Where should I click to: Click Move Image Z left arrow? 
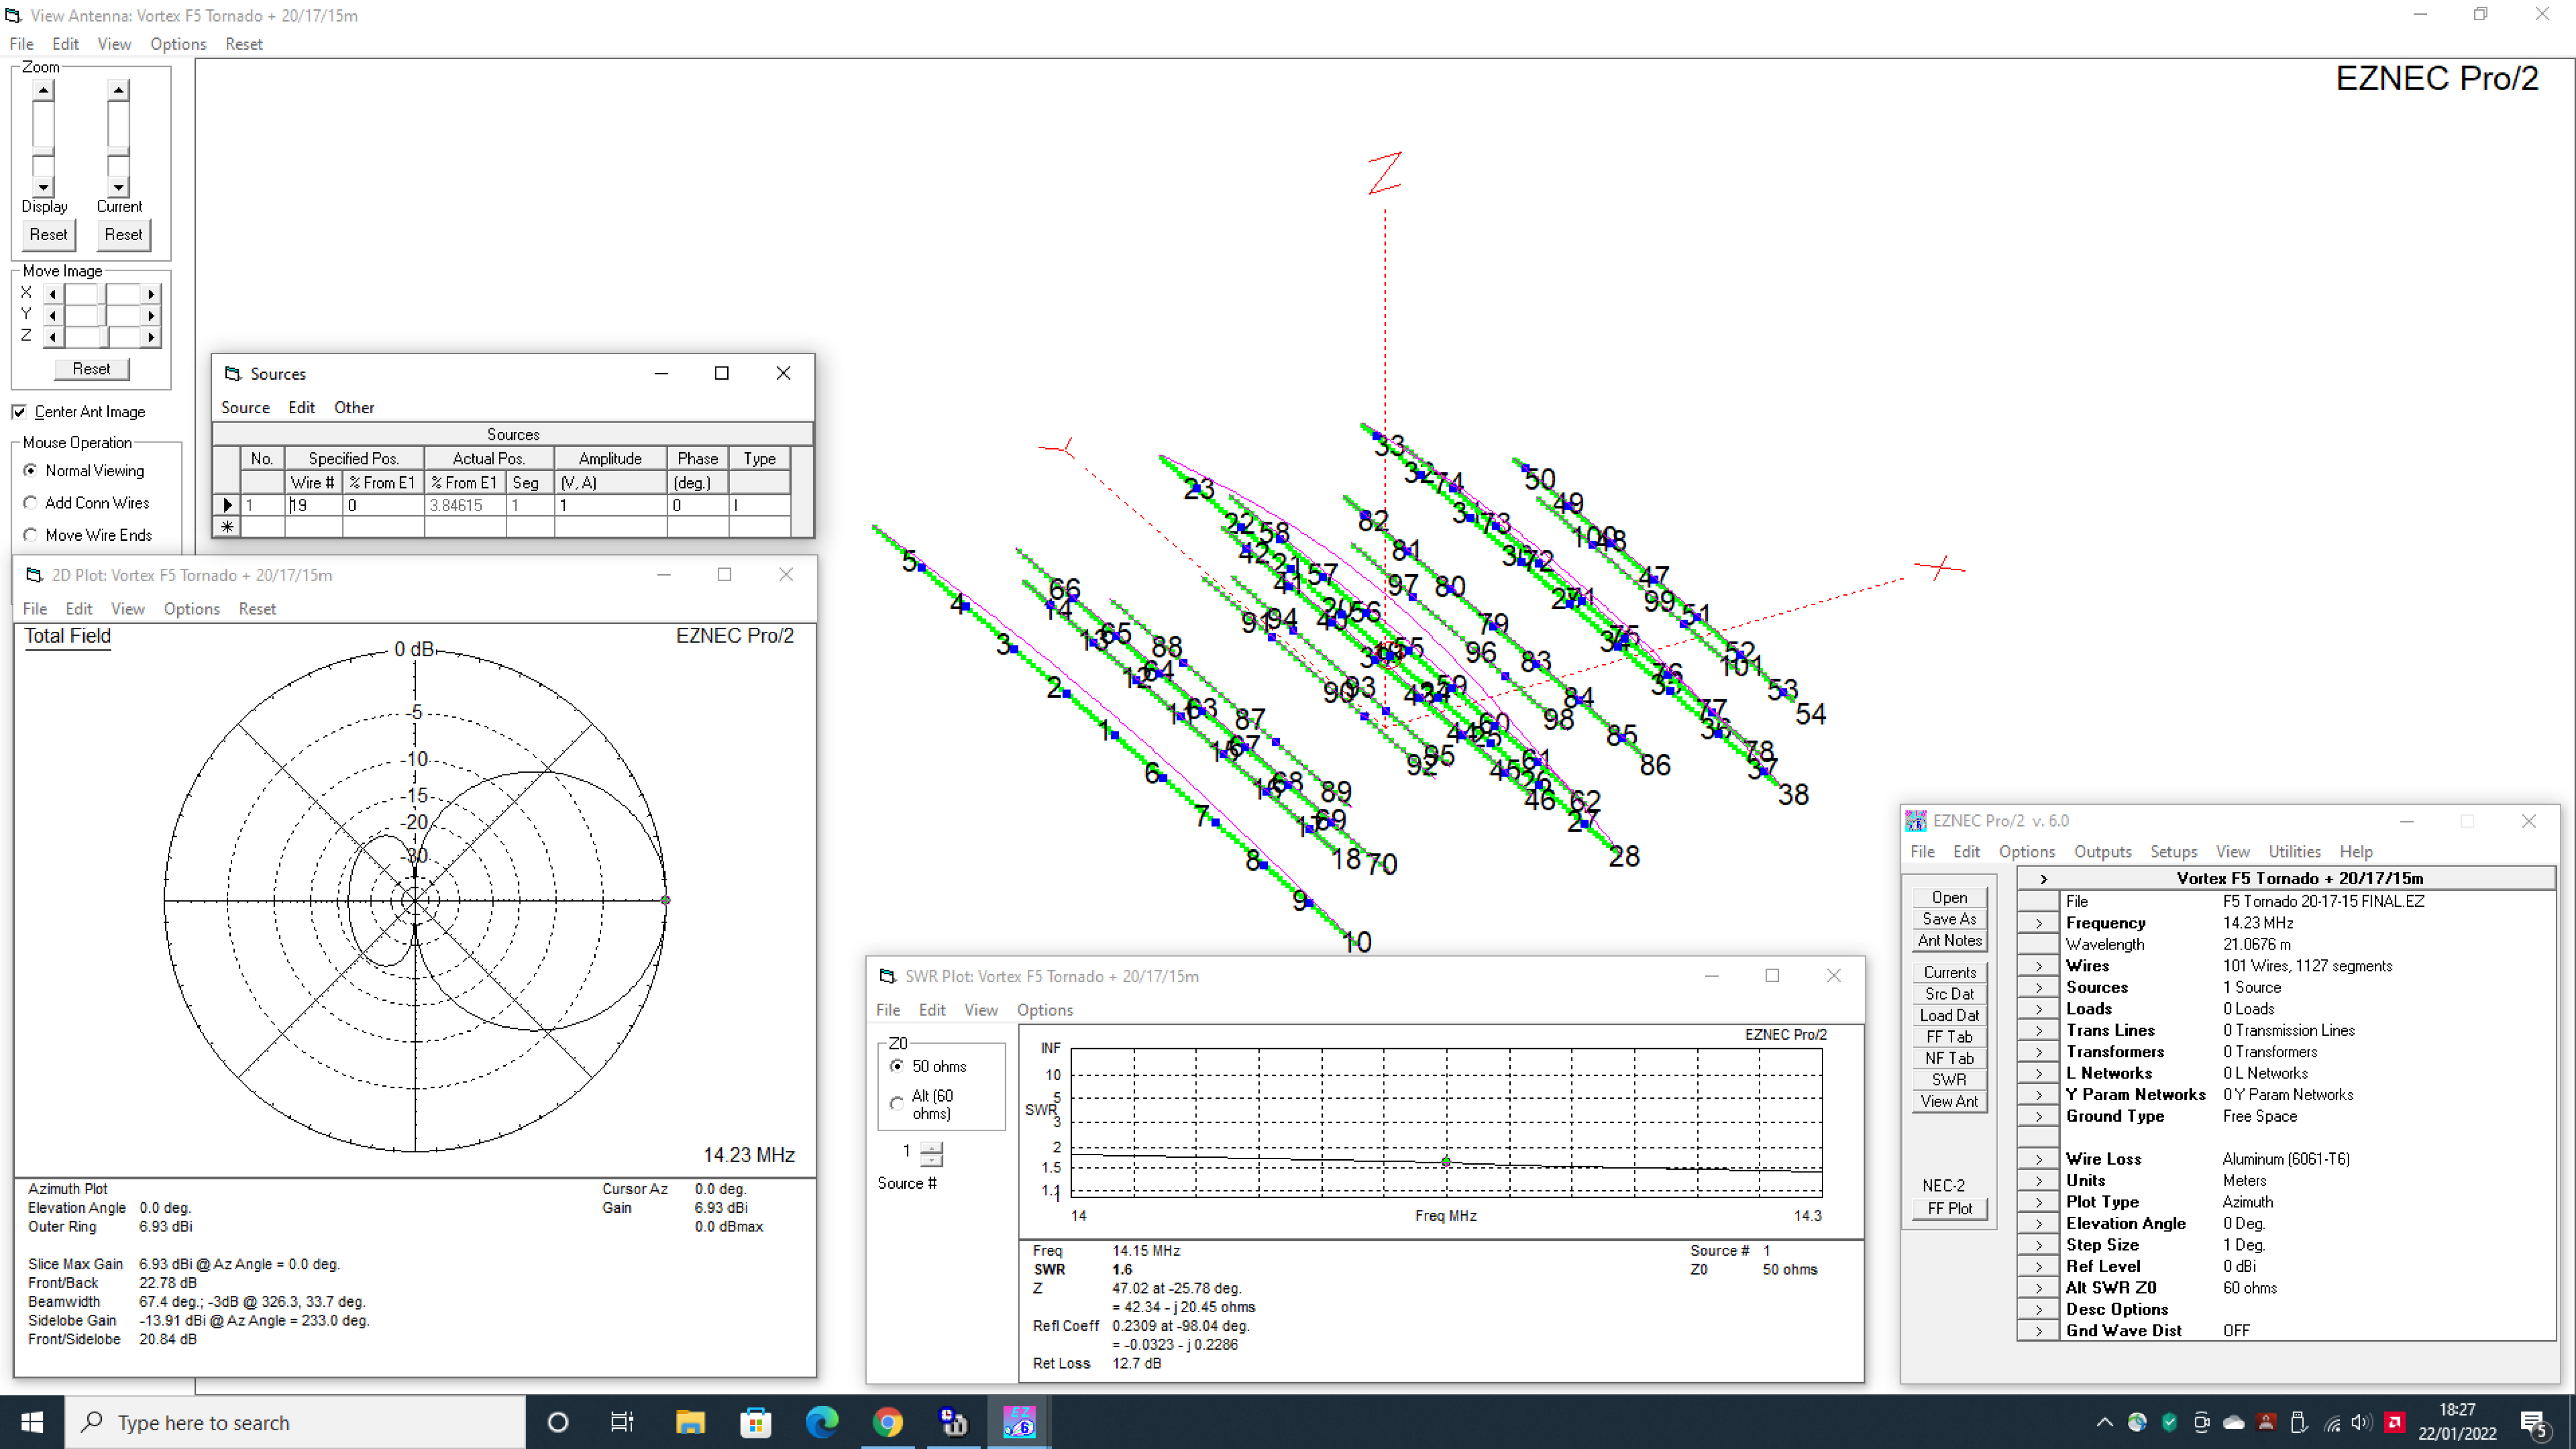pyautogui.click(x=52, y=337)
